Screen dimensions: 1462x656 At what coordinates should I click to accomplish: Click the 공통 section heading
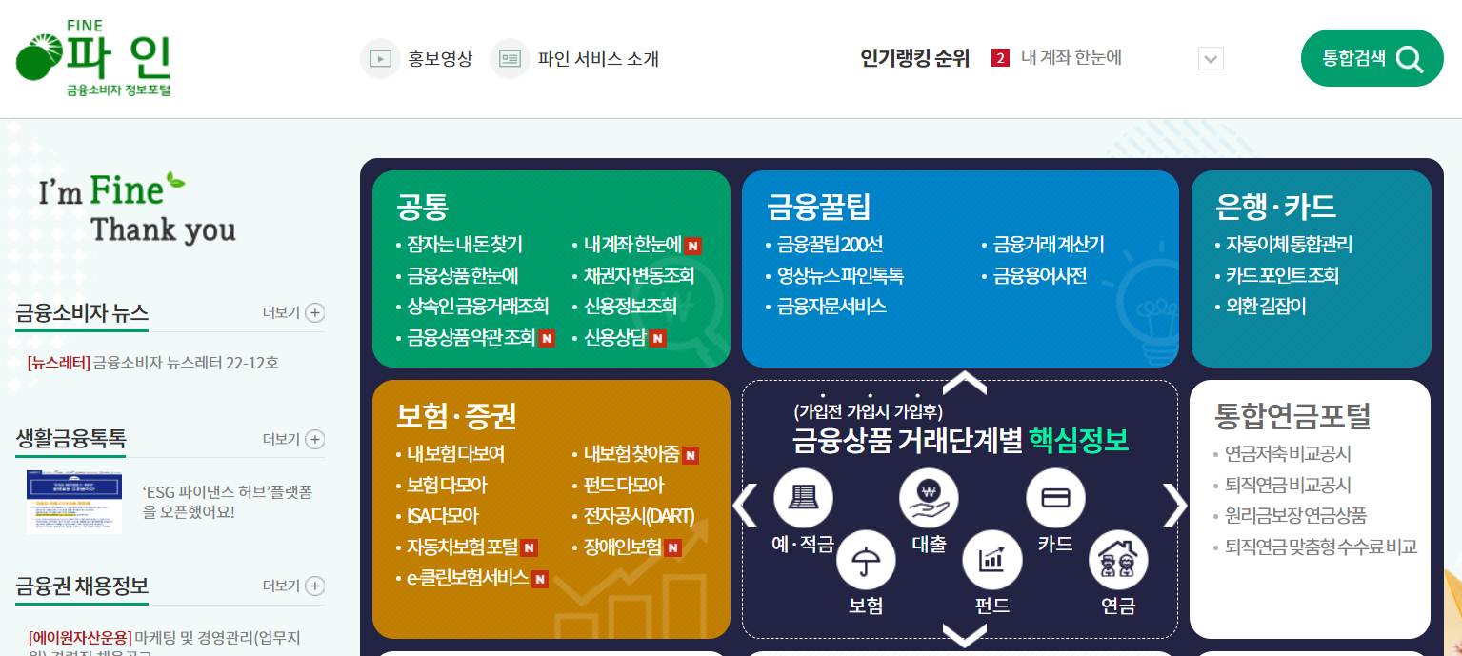point(422,207)
